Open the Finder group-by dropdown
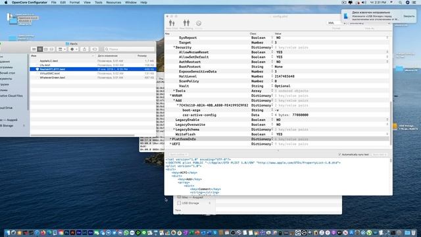421x237 pixels. coord(61,49)
